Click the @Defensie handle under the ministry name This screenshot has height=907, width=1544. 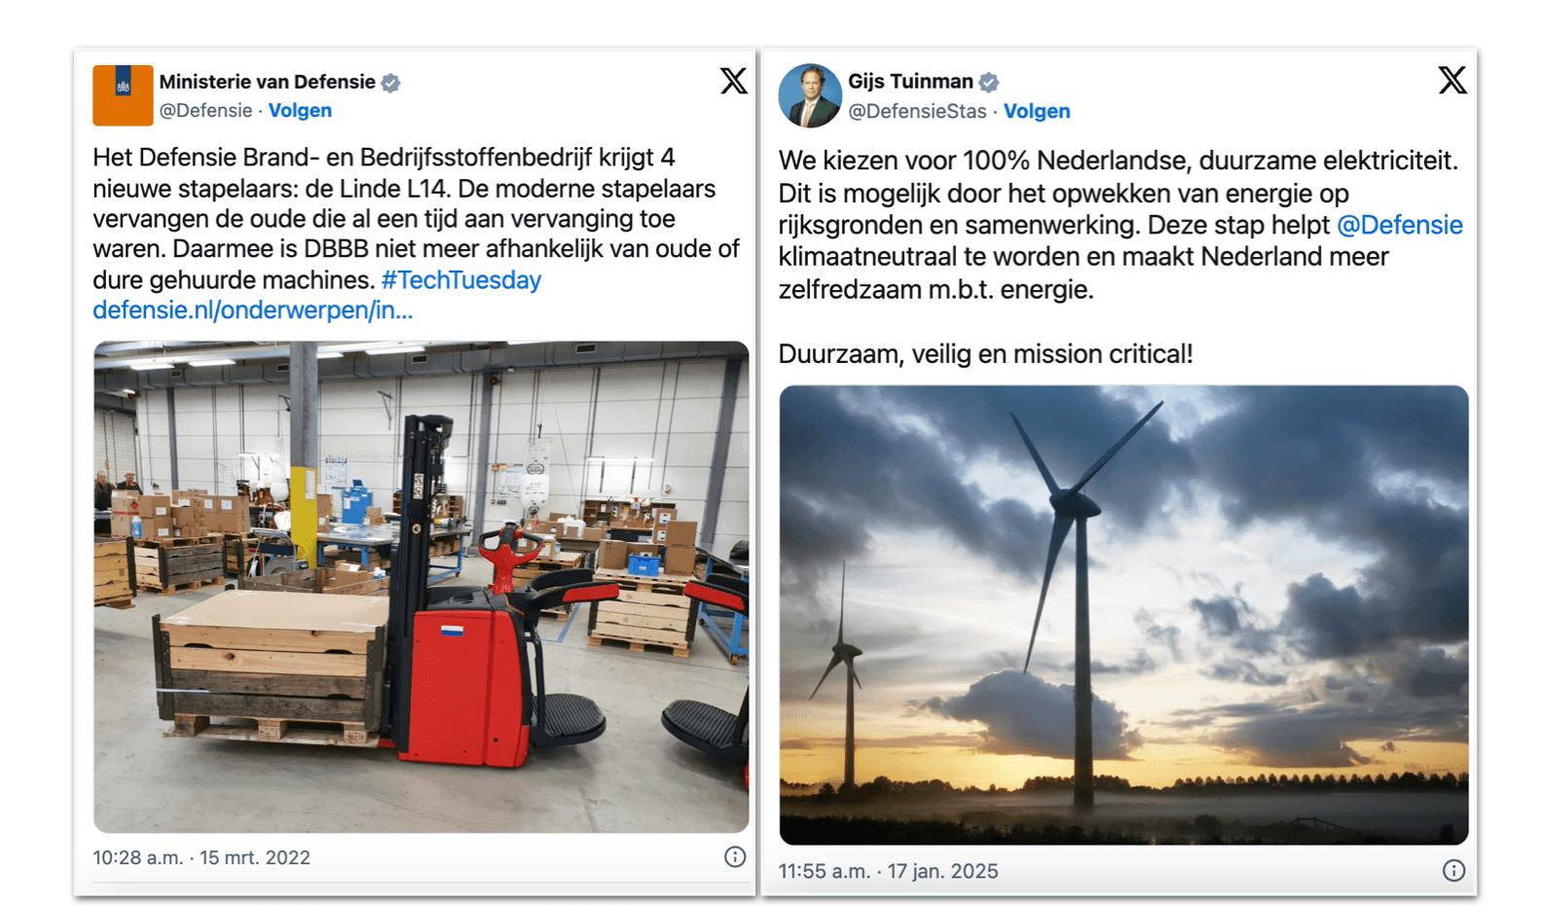(205, 110)
